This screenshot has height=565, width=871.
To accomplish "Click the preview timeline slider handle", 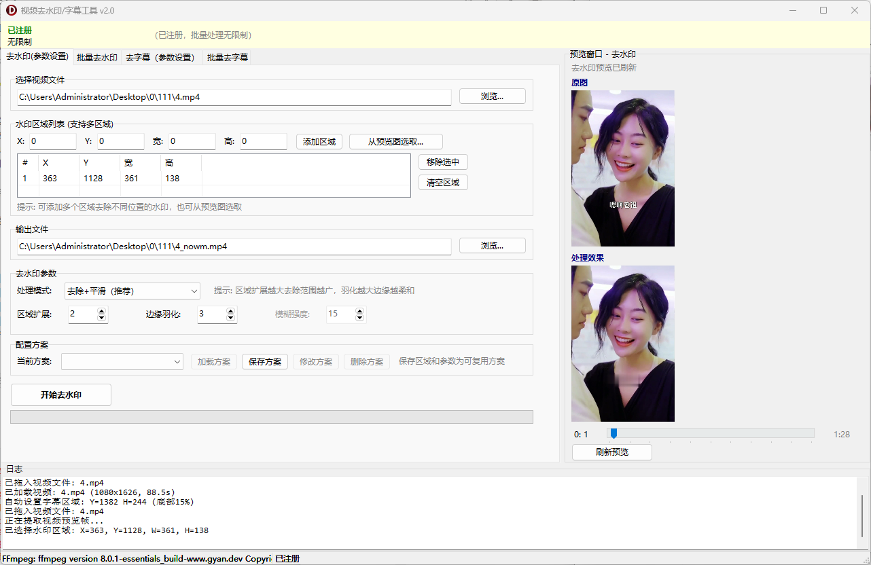I will (x=614, y=433).
